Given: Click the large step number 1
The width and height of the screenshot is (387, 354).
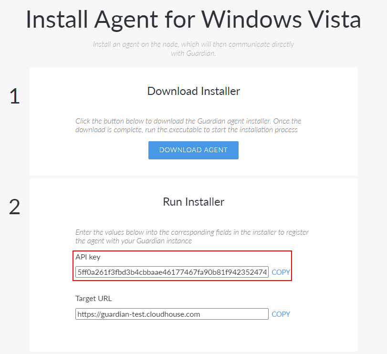Looking at the screenshot, I should pos(15,96).
